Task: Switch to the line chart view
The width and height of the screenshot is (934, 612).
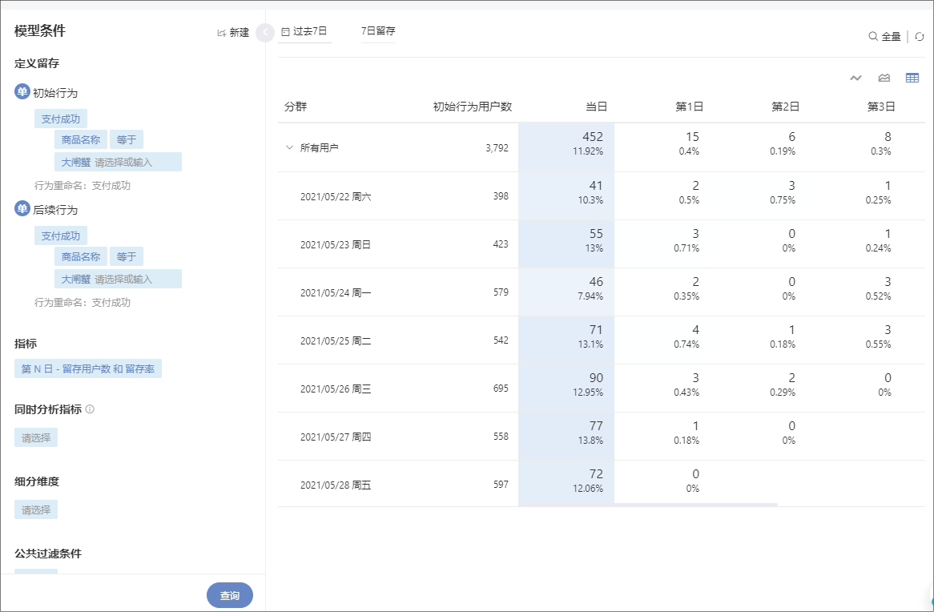Action: [856, 78]
